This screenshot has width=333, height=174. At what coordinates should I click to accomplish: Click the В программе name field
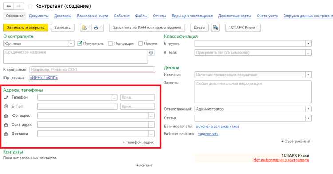click(92, 70)
